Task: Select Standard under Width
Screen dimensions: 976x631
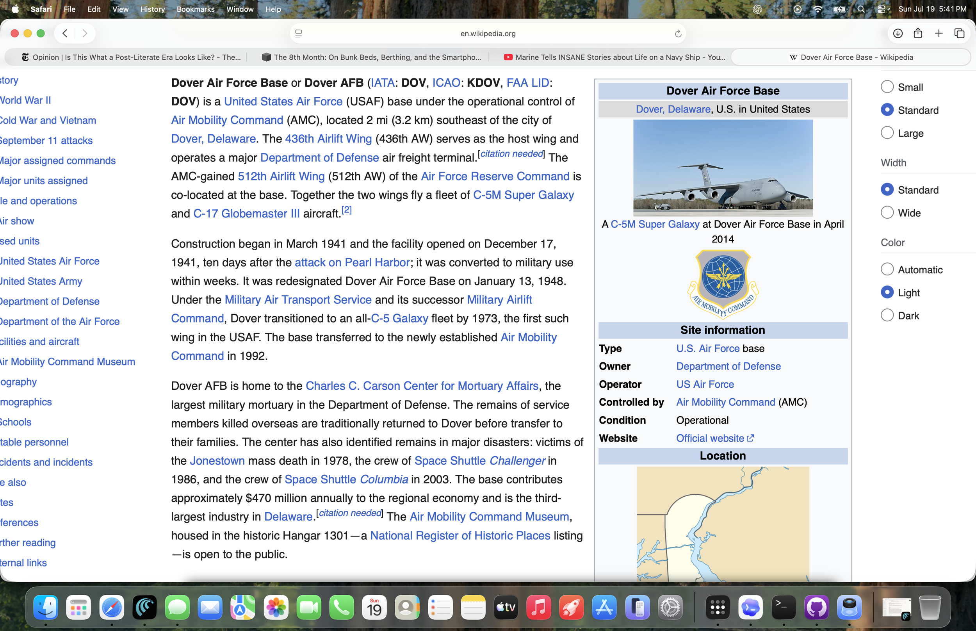Action: [x=887, y=190]
